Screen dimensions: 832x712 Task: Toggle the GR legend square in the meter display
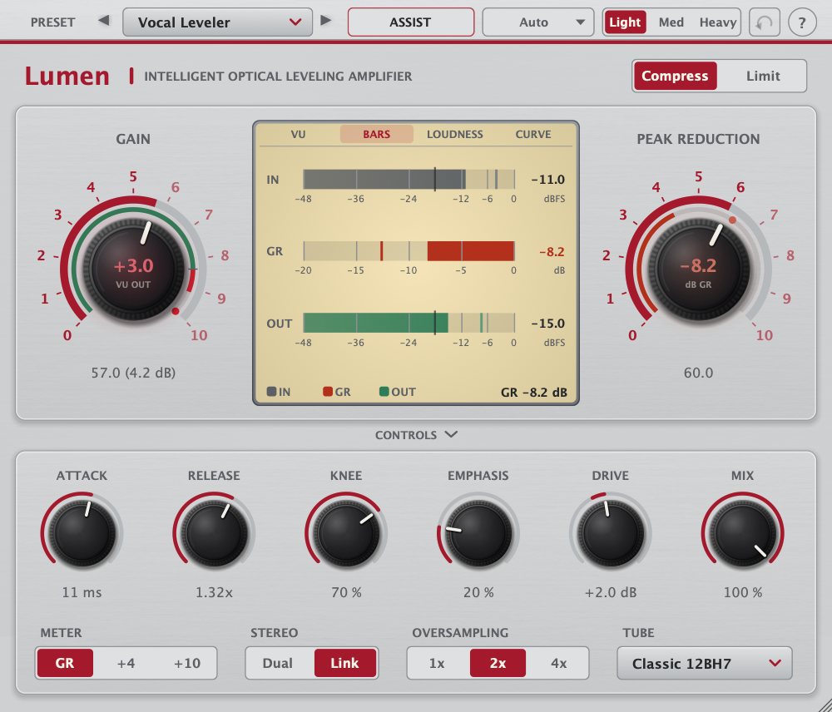[x=327, y=392]
